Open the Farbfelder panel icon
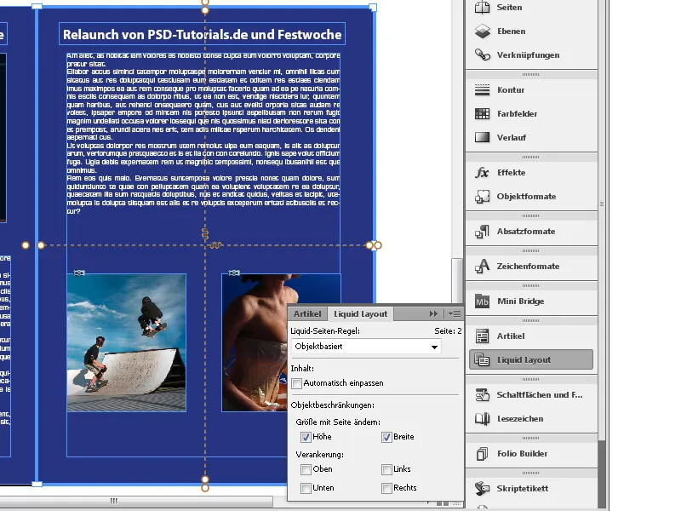The height and width of the screenshot is (511, 681). pyautogui.click(x=482, y=114)
